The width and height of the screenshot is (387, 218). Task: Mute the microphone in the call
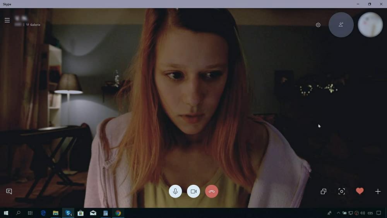(175, 191)
